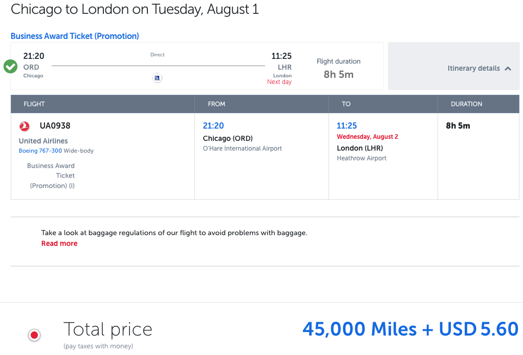The height and width of the screenshot is (355, 523).
Task: Click the 45,000 Miles + USD 5.60 price
Action: pos(411,329)
